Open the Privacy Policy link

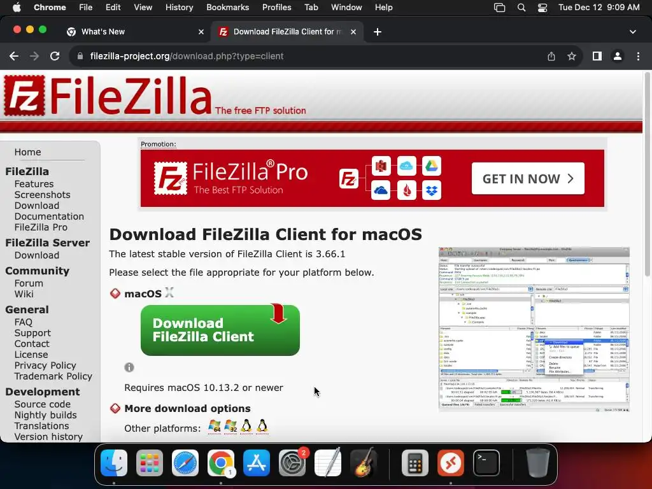(x=45, y=365)
